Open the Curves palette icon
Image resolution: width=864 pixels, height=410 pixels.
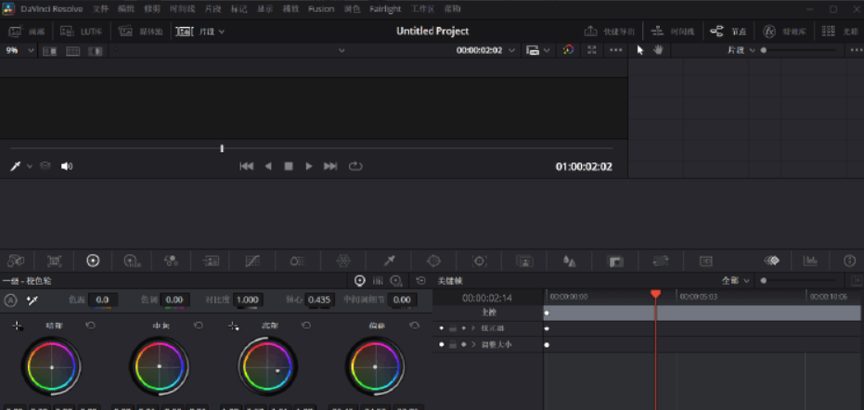(x=252, y=261)
